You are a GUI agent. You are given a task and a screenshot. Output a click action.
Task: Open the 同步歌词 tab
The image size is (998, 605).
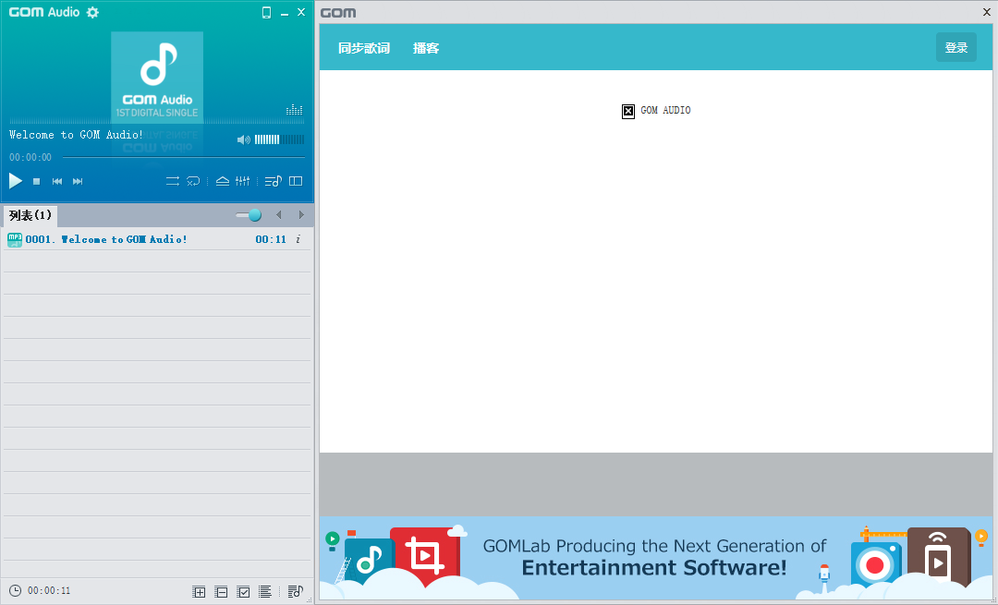363,48
